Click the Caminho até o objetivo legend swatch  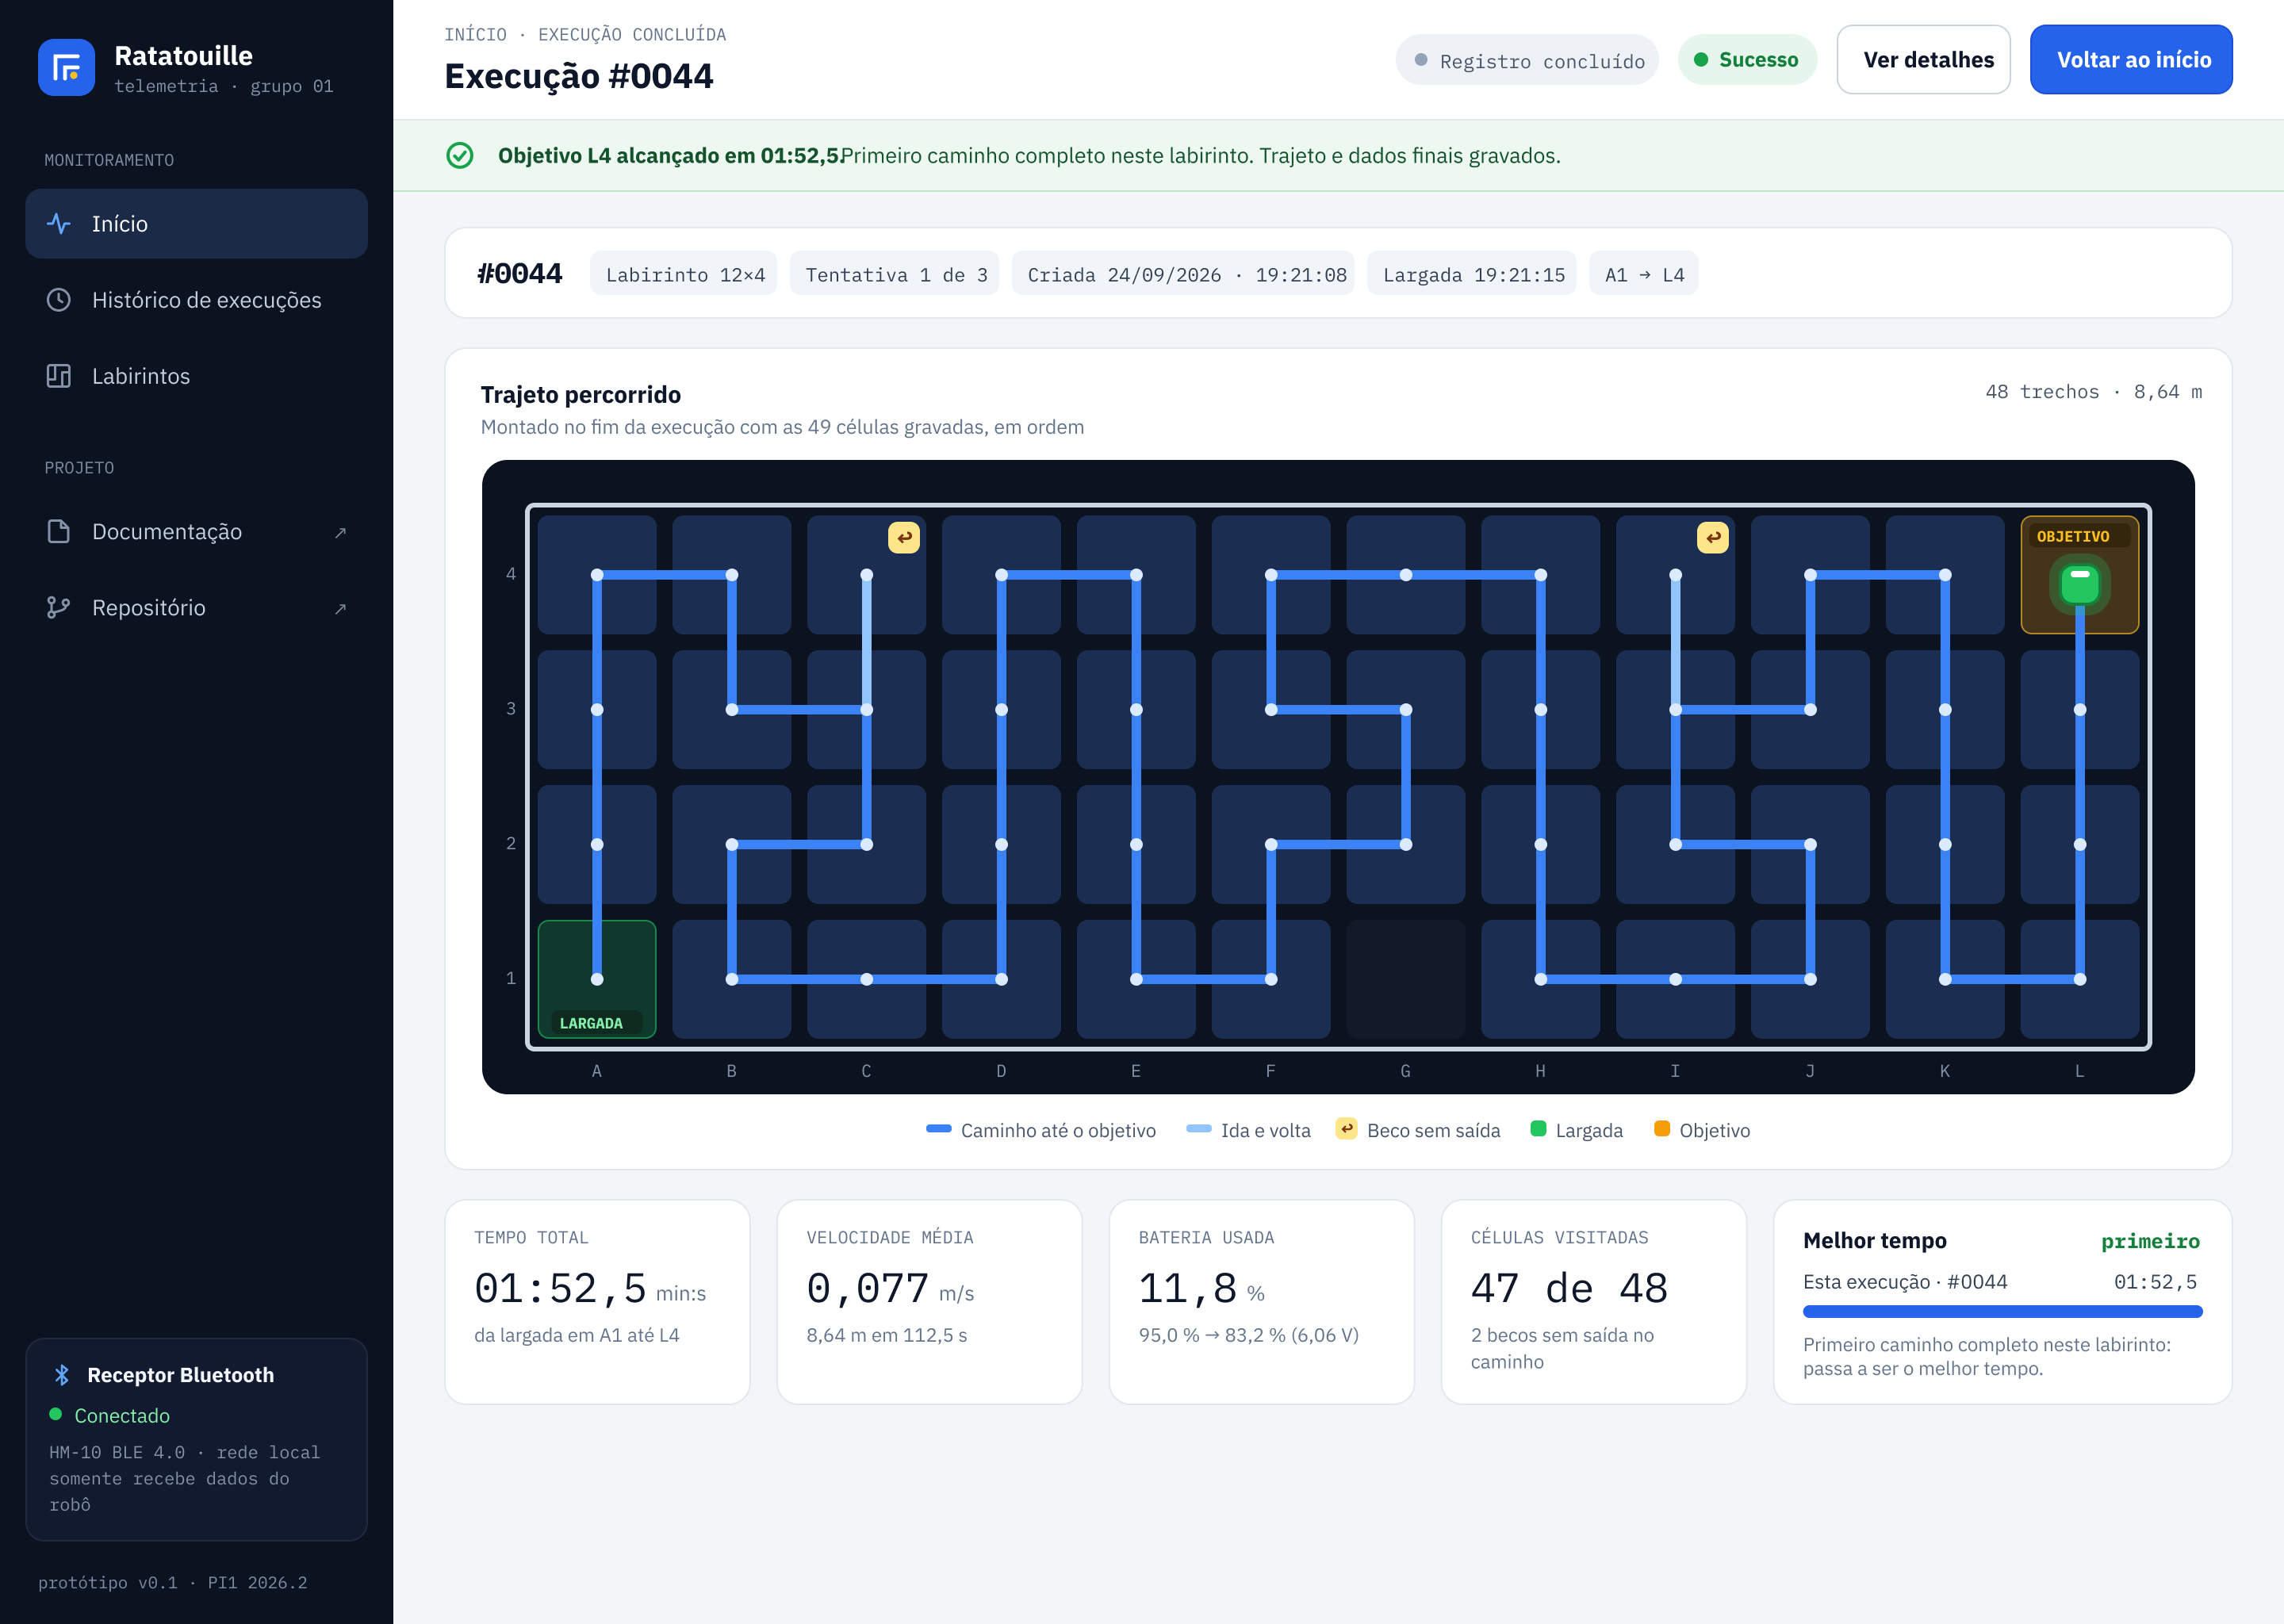coord(939,1129)
